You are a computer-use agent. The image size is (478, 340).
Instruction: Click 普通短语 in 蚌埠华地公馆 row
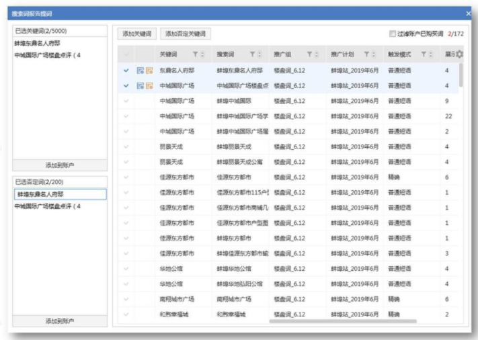pos(399,268)
